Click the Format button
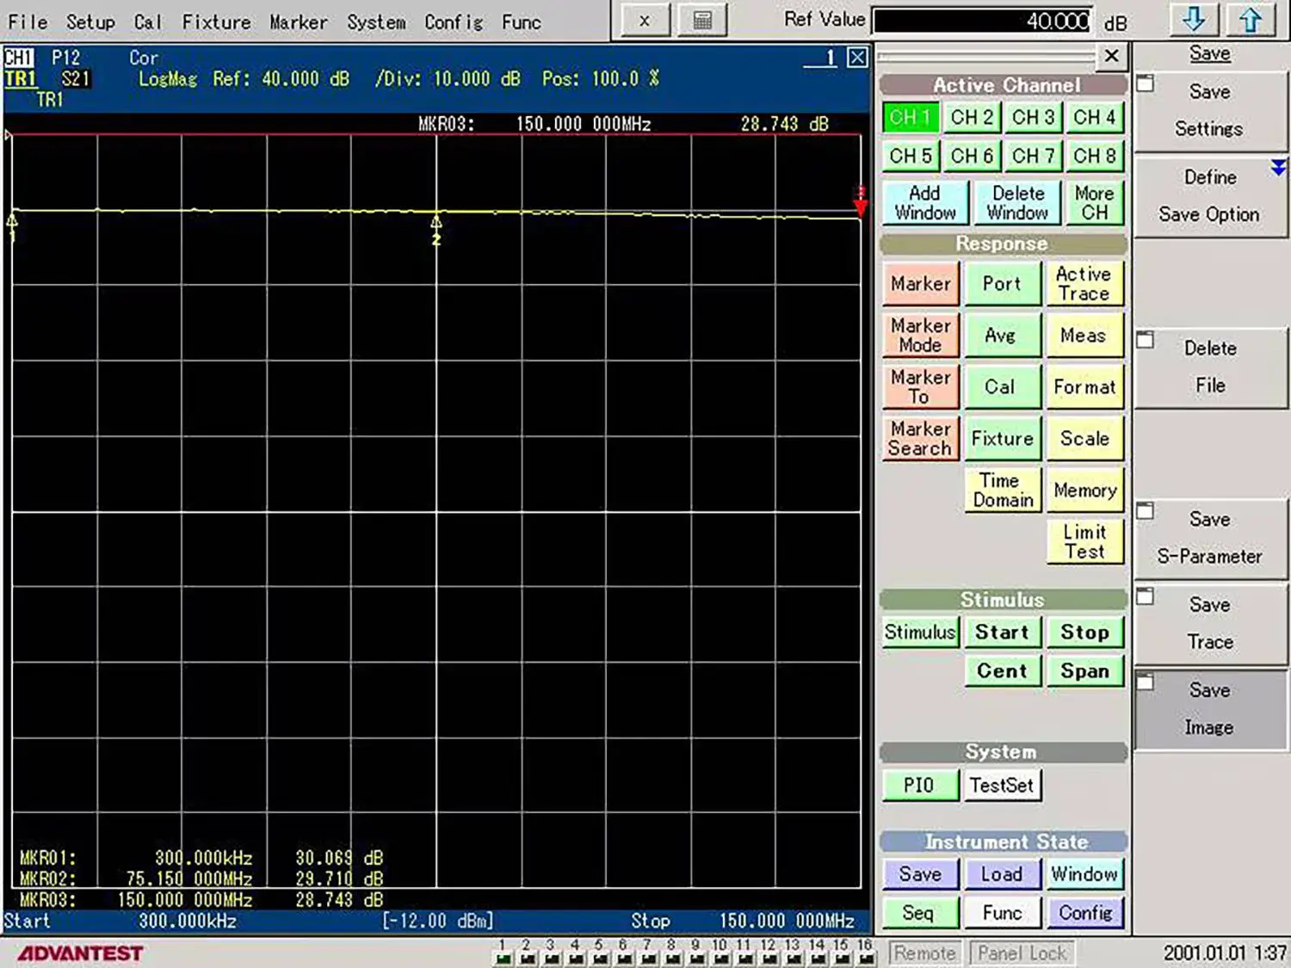Image resolution: width=1291 pixels, height=968 pixels. (1084, 387)
